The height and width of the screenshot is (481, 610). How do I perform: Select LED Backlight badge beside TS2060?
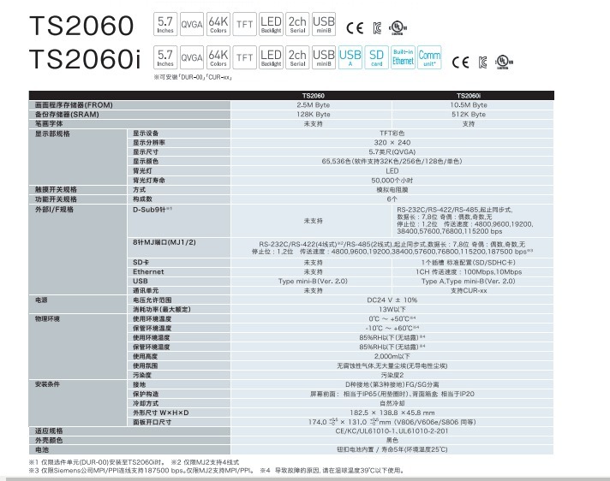[271, 24]
